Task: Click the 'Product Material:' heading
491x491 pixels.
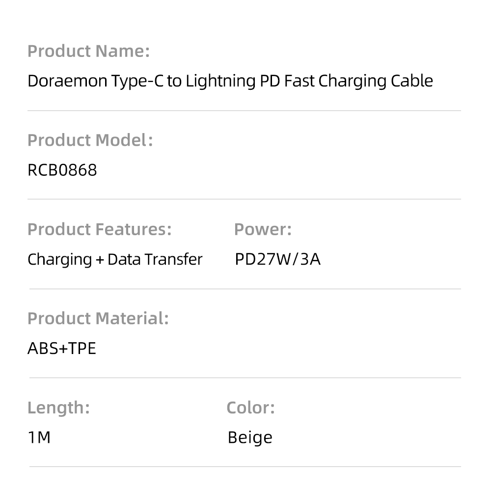Action: click(98, 318)
